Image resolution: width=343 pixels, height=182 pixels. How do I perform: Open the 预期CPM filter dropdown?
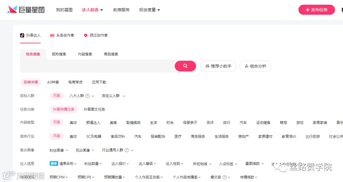(59, 177)
